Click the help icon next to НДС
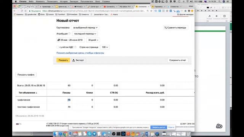This screenshot has height=137, width=244. coord(75,47)
